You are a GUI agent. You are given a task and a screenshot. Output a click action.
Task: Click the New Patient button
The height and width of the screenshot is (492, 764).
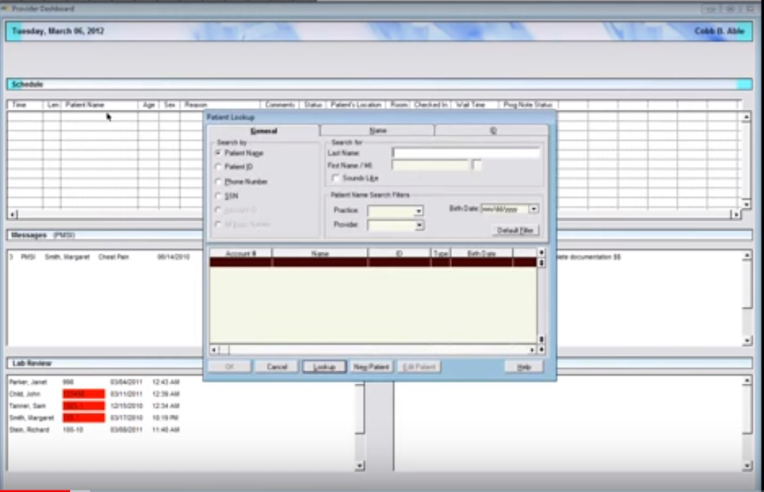372,367
